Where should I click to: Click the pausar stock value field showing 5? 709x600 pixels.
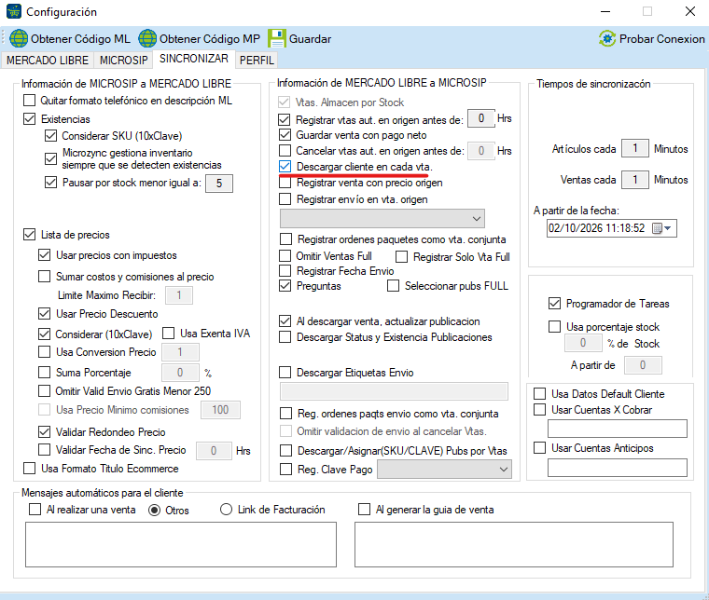(219, 183)
